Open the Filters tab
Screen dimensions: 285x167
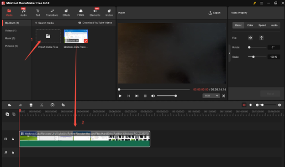81,13
